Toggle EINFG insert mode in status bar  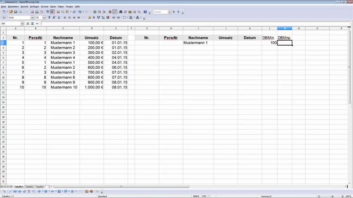196,196
